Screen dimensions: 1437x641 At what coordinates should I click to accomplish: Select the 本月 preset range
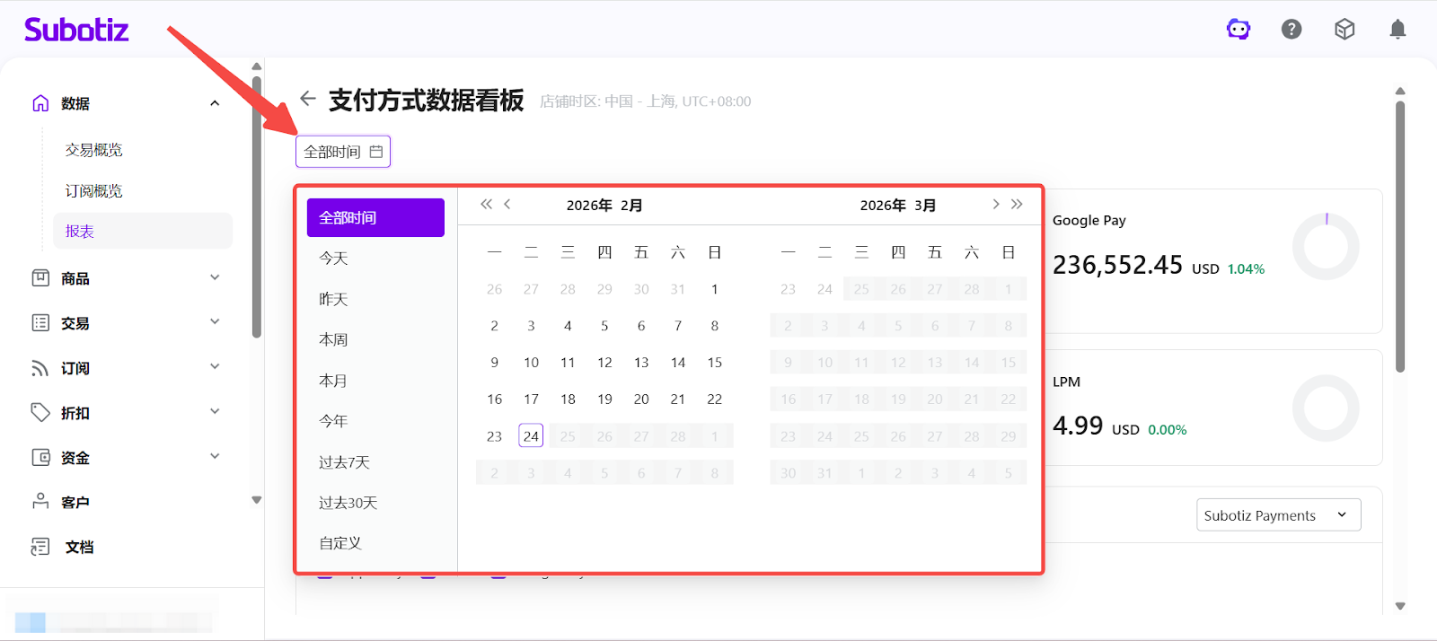pos(333,381)
